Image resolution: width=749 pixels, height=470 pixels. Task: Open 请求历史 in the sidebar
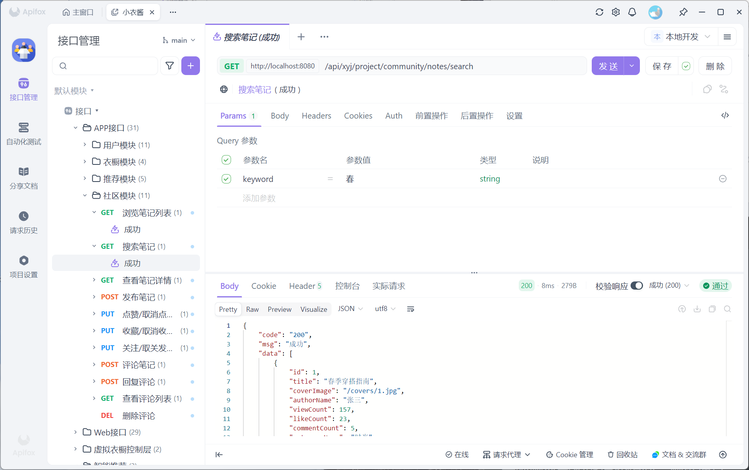pyautogui.click(x=24, y=222)
